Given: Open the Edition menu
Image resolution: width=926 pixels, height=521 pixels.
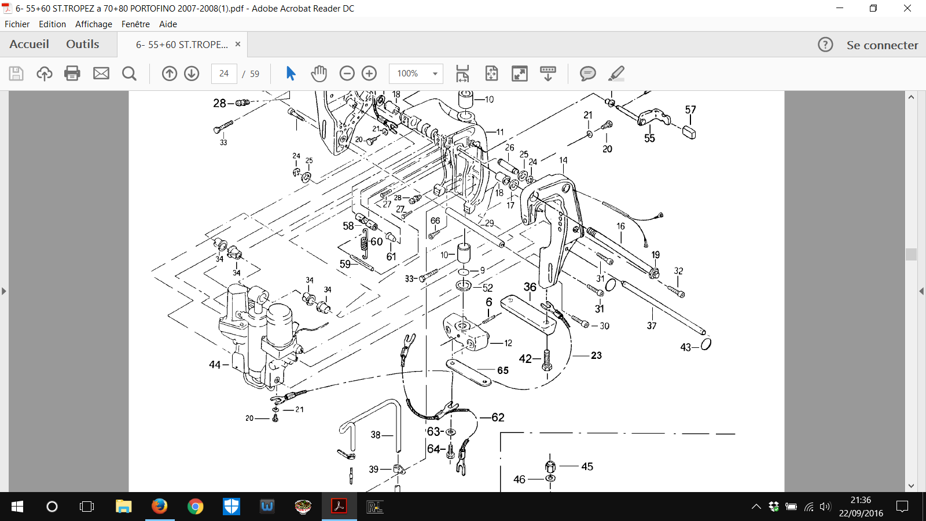Looking at the screenshot, I should (52, 24).
